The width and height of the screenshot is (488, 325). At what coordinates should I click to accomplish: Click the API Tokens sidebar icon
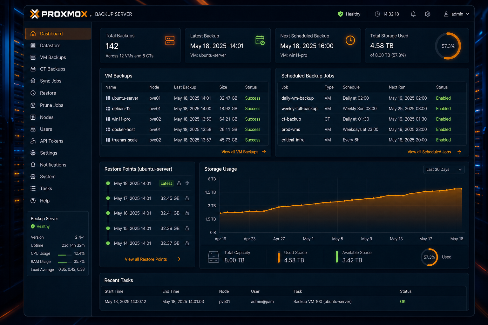(x=33, y=141)
